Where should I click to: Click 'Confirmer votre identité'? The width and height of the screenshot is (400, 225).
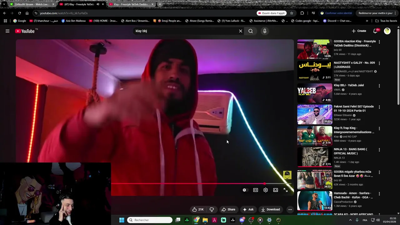(336, 13)
